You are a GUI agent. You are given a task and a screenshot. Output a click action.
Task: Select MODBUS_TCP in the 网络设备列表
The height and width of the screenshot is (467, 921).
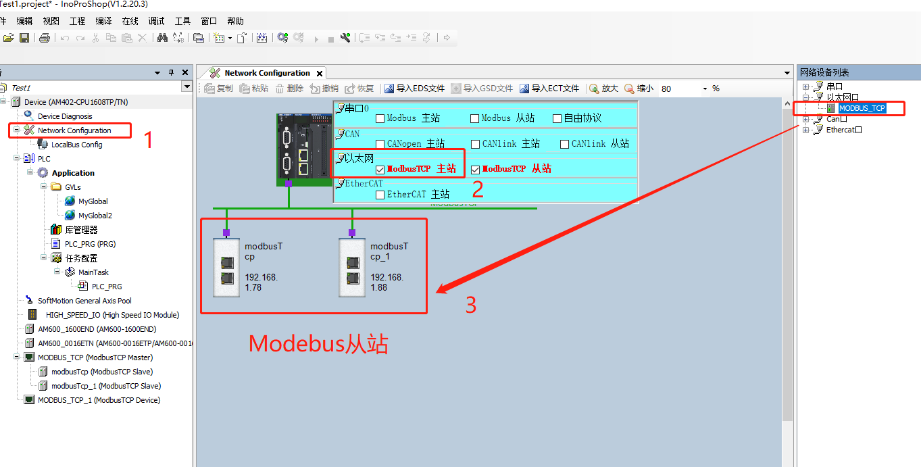[862, 108]
